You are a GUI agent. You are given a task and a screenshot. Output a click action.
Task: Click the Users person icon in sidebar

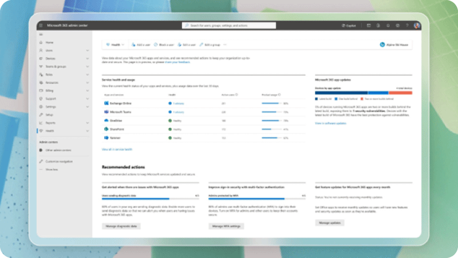click(41, 50)
